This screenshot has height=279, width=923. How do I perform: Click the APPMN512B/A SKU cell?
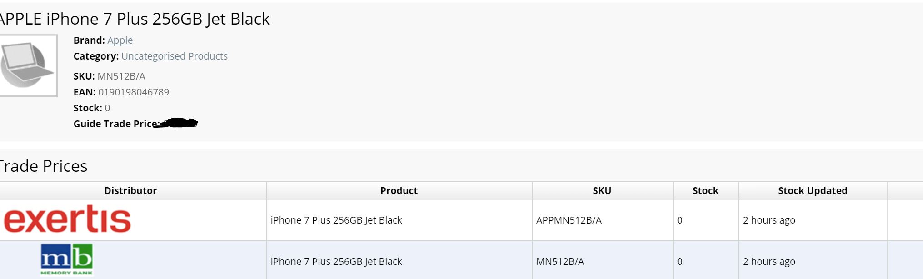(569, 220)
